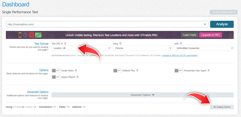Click the green chart icon in PRO banner

pyautogui.click(x=38, y=35)
